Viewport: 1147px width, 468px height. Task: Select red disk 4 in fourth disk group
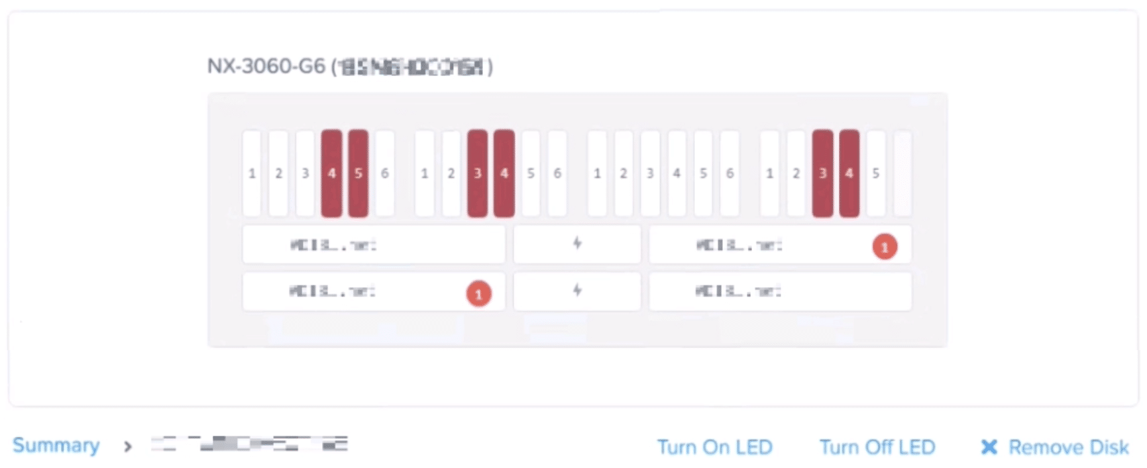click(849, 173)
